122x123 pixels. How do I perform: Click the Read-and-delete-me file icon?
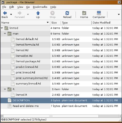[x=10, y=106]
